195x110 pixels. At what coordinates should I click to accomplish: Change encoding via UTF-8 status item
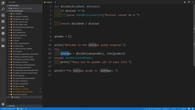click(x=173, y=109)
